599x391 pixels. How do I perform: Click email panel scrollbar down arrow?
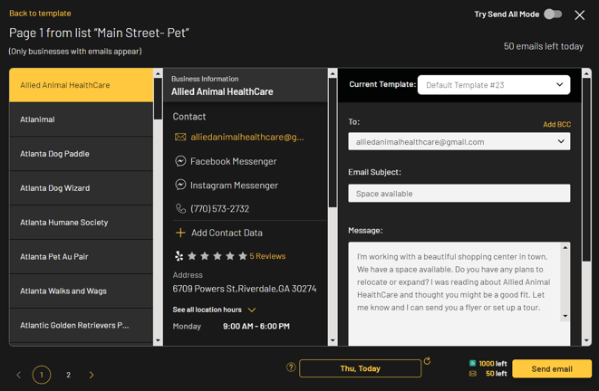pos(586,340)
